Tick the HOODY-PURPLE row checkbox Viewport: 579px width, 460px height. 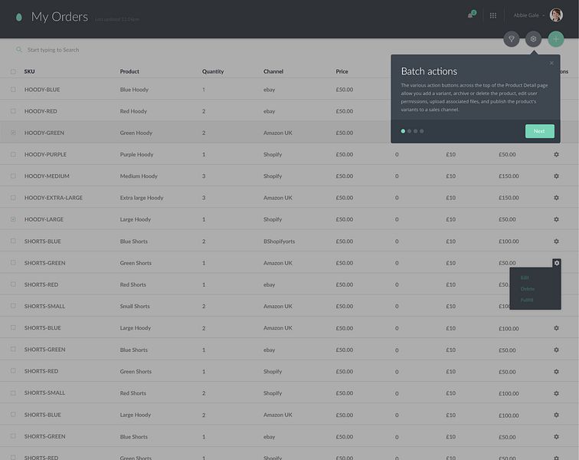[x=13, y=154]
